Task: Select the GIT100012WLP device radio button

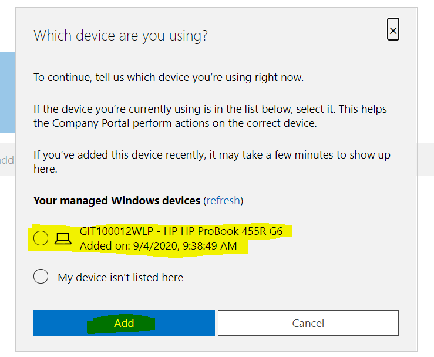Action: 41,238
